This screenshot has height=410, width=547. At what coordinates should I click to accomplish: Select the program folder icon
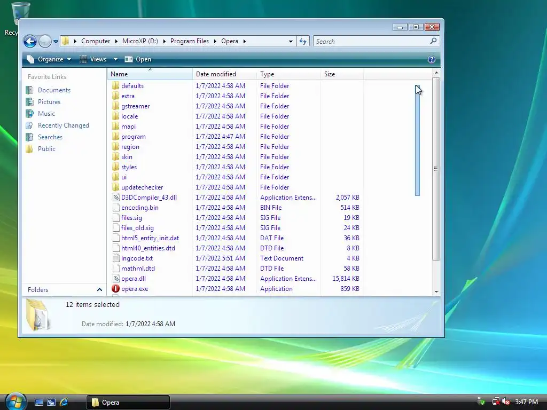point(116,137)
